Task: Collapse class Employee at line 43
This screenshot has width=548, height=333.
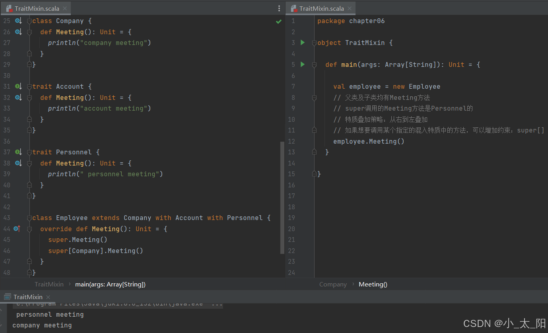Action: 29,218
